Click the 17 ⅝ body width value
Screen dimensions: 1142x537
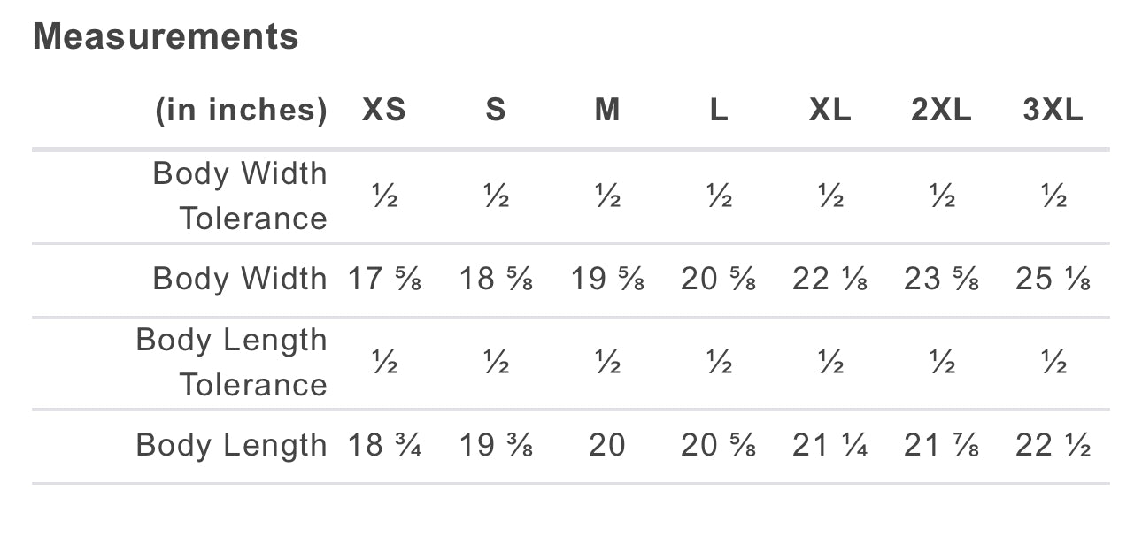[x=384, y=280]
